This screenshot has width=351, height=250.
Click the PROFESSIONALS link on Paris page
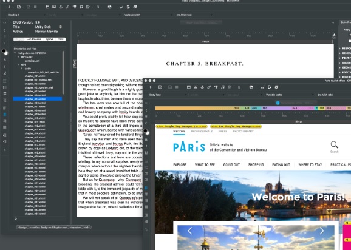pyautogui.click(x=202, y=132)
